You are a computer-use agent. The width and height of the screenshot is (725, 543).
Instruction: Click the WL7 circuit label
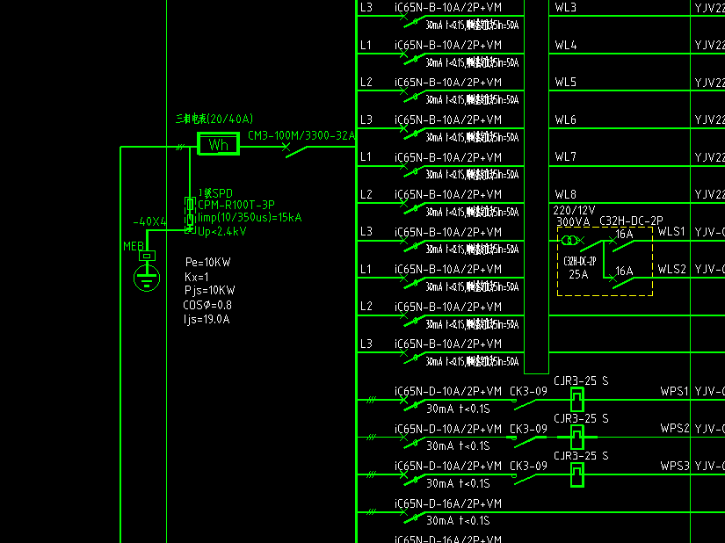566,157
